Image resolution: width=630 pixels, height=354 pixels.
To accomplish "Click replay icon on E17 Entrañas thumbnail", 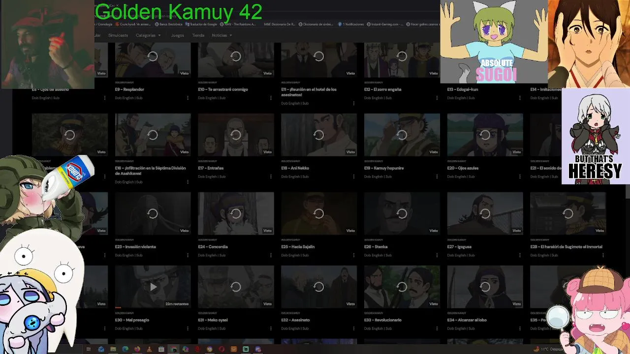I will point(236,135).
